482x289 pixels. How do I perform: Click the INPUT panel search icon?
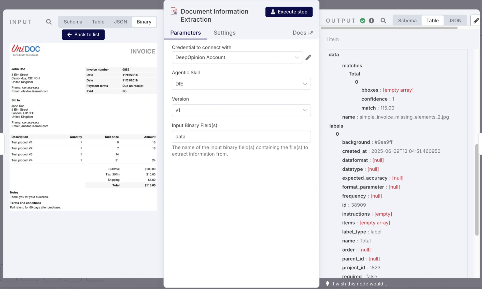[x=49, y=22]
